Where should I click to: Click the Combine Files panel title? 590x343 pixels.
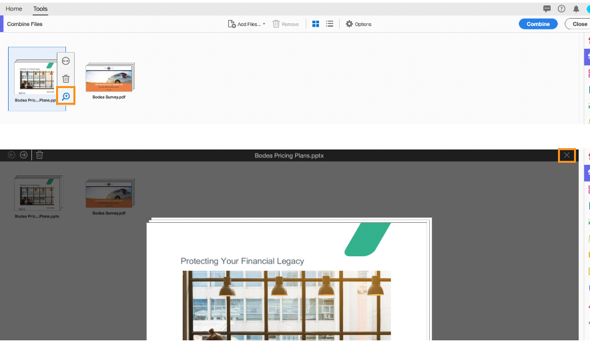pos(25,24)
